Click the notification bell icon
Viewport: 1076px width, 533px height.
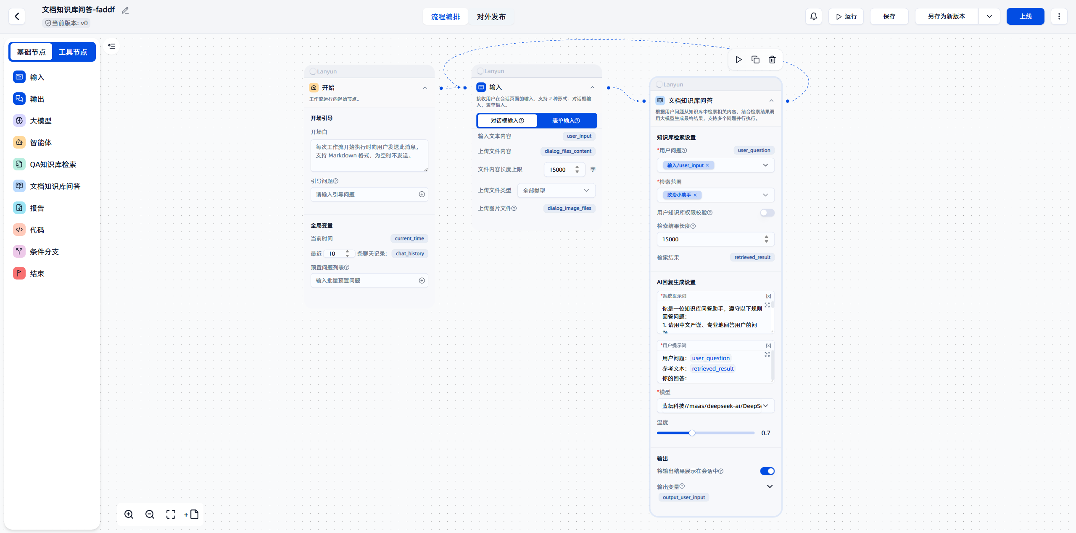point(814,16)
